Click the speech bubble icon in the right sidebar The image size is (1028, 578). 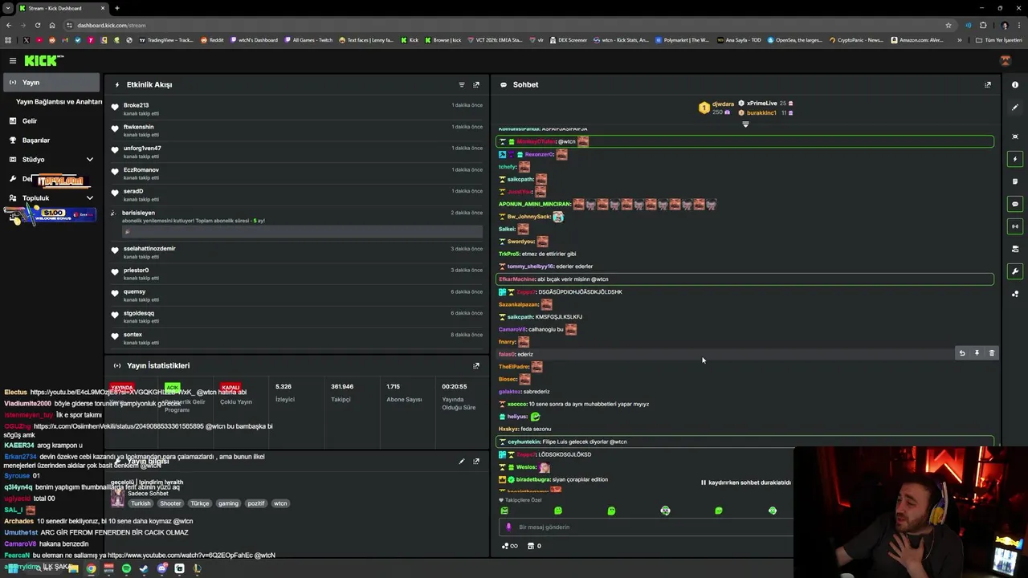pos(1015,204)
